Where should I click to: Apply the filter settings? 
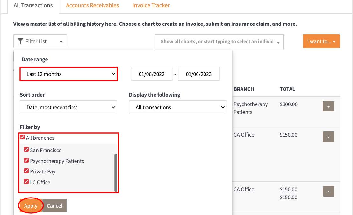[31, 205]
